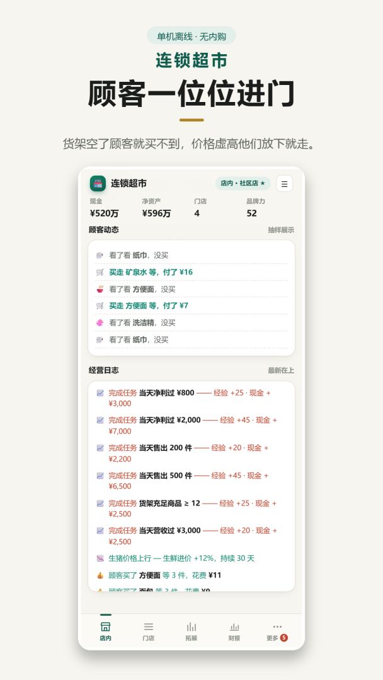Tap the cart icon beside 买走 方便面
The image size is (383, 680).
(x=100, y=306)
